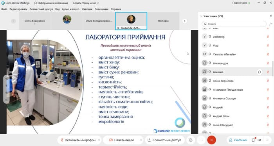Expand microphone options dropdown arrow
This screenshot has height=146, width=274.
(x=99, y=140)
